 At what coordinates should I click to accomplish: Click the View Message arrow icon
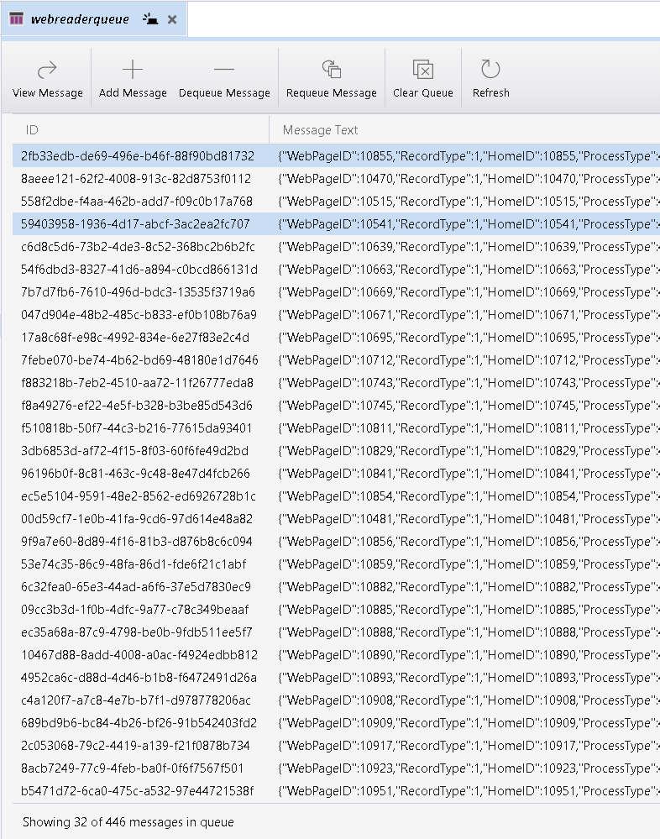click(47, 70)
